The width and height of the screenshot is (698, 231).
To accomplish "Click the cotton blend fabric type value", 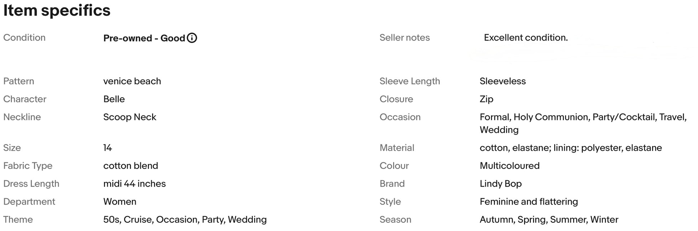I will (x=131, y=166).
